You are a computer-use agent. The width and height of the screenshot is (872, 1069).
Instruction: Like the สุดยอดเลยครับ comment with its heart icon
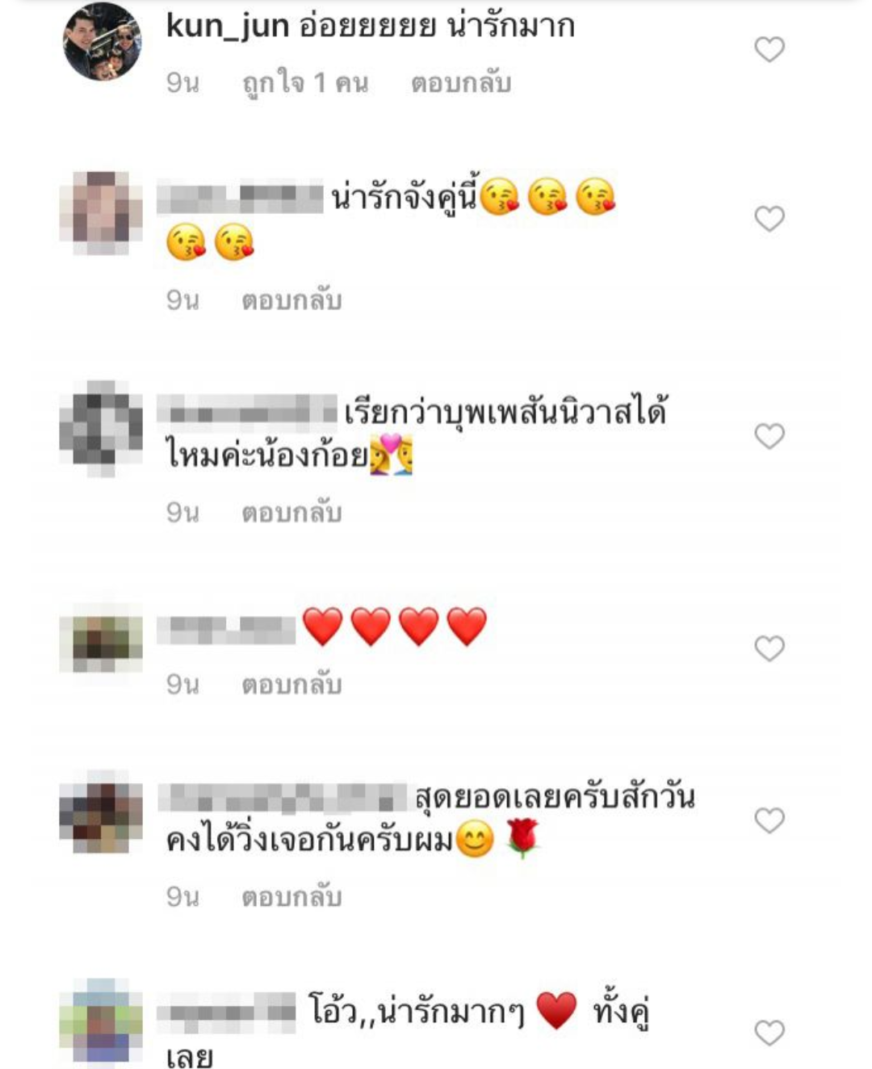769,820
